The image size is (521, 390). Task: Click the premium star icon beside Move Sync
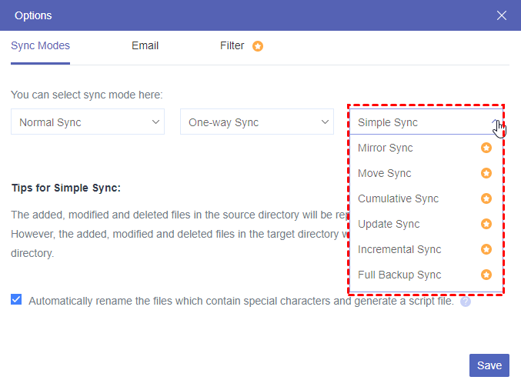[486, 173]
